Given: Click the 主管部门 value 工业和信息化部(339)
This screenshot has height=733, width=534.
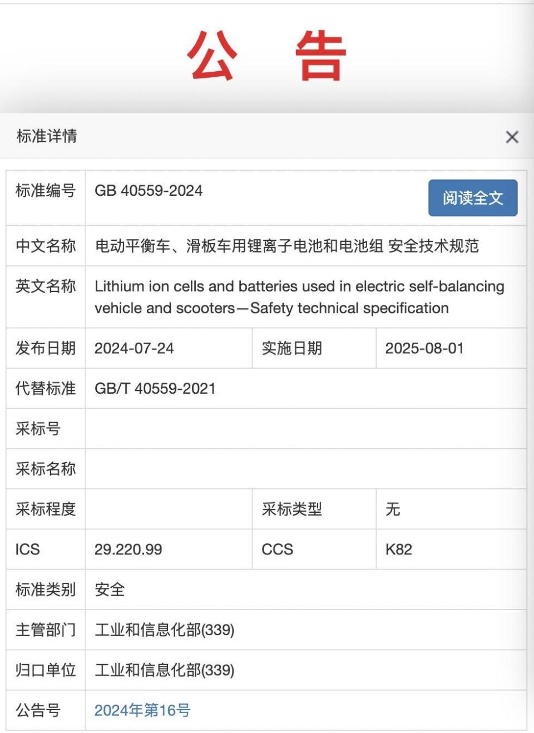Looking at the screenshot, I should [x=165, y=630].
